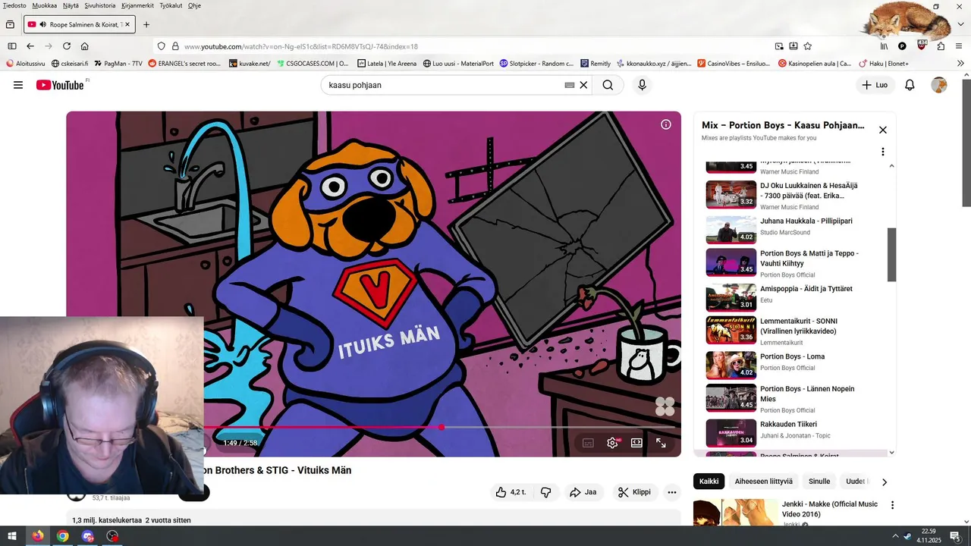Open more actions ellipsis under video
Viewport: 971px width, 546px height.
(x=671, y=492)
